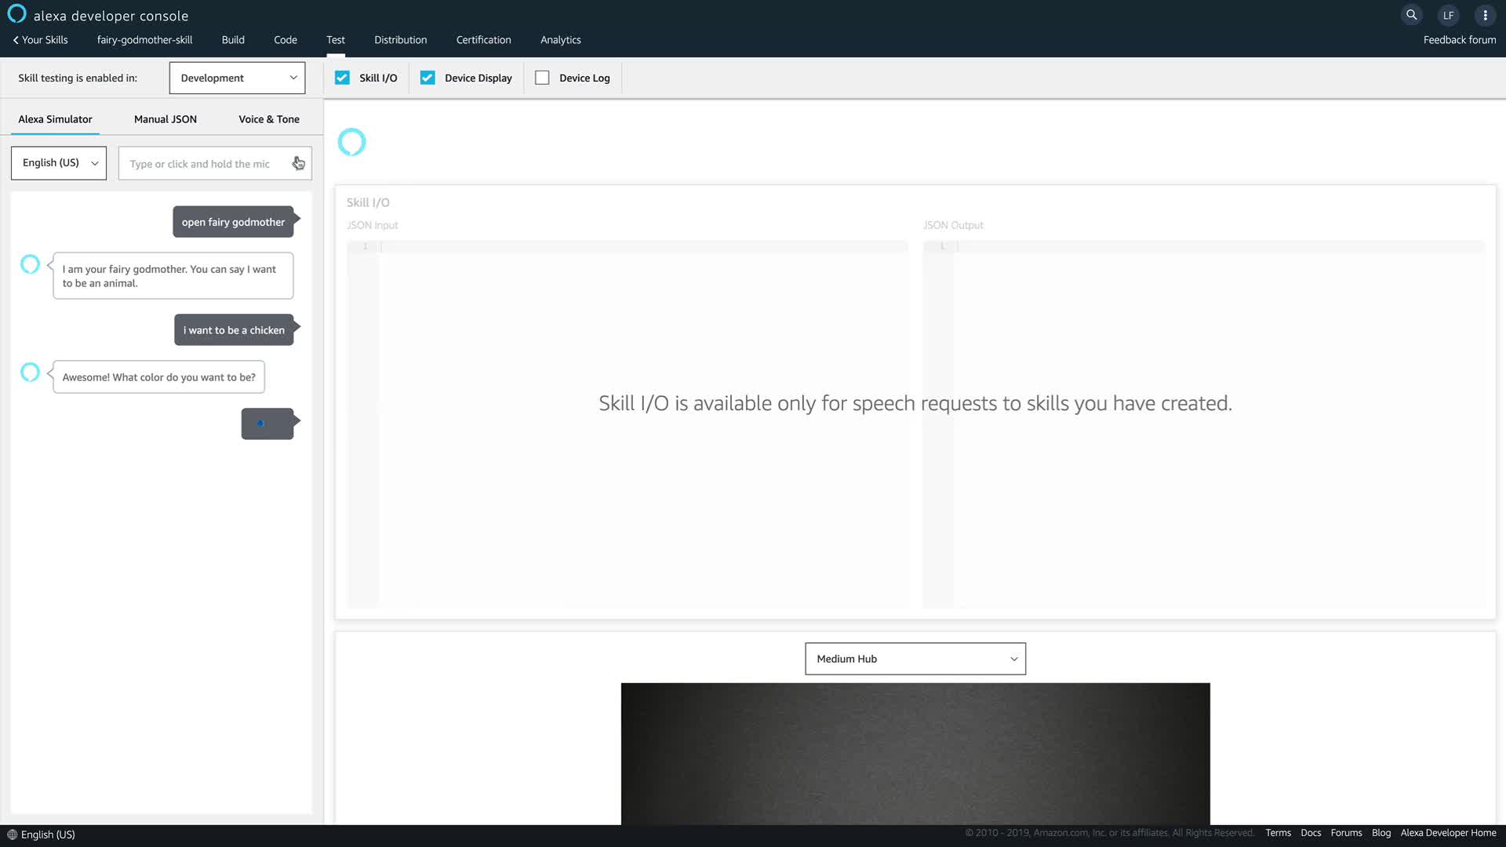Expand the Development stage dropdown
The image size is (1506, 847).
237,78
